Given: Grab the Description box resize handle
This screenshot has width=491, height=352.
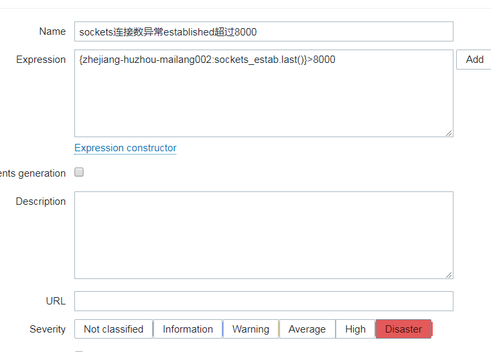Looking at the screenshot, I should [x=449, y=275].
